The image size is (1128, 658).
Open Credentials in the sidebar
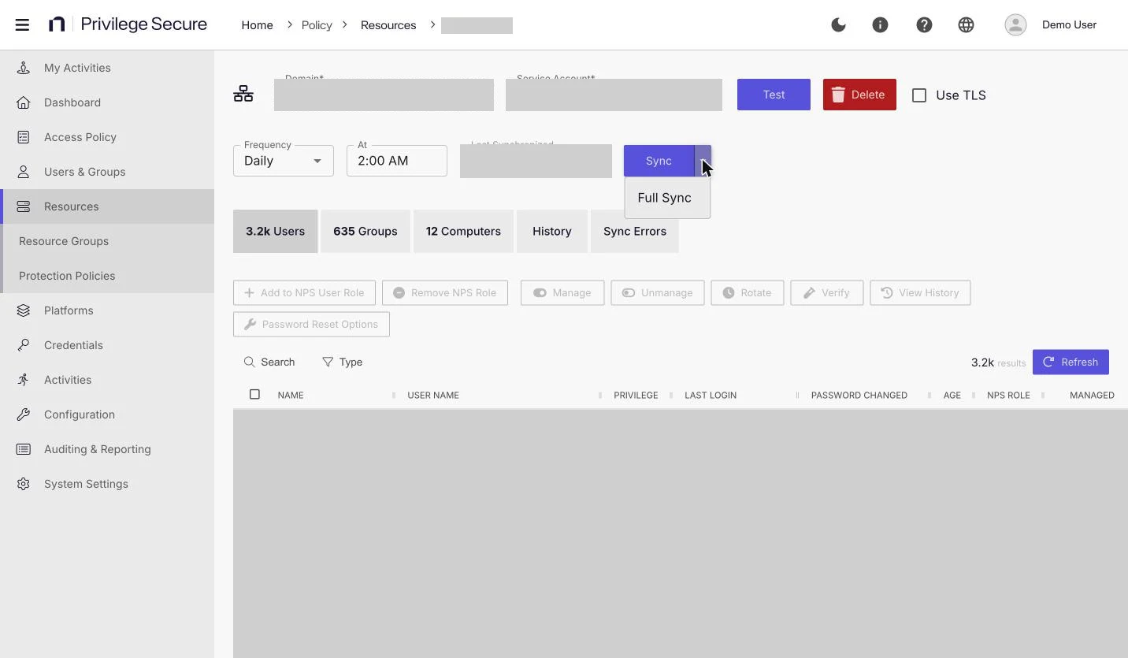107,345
